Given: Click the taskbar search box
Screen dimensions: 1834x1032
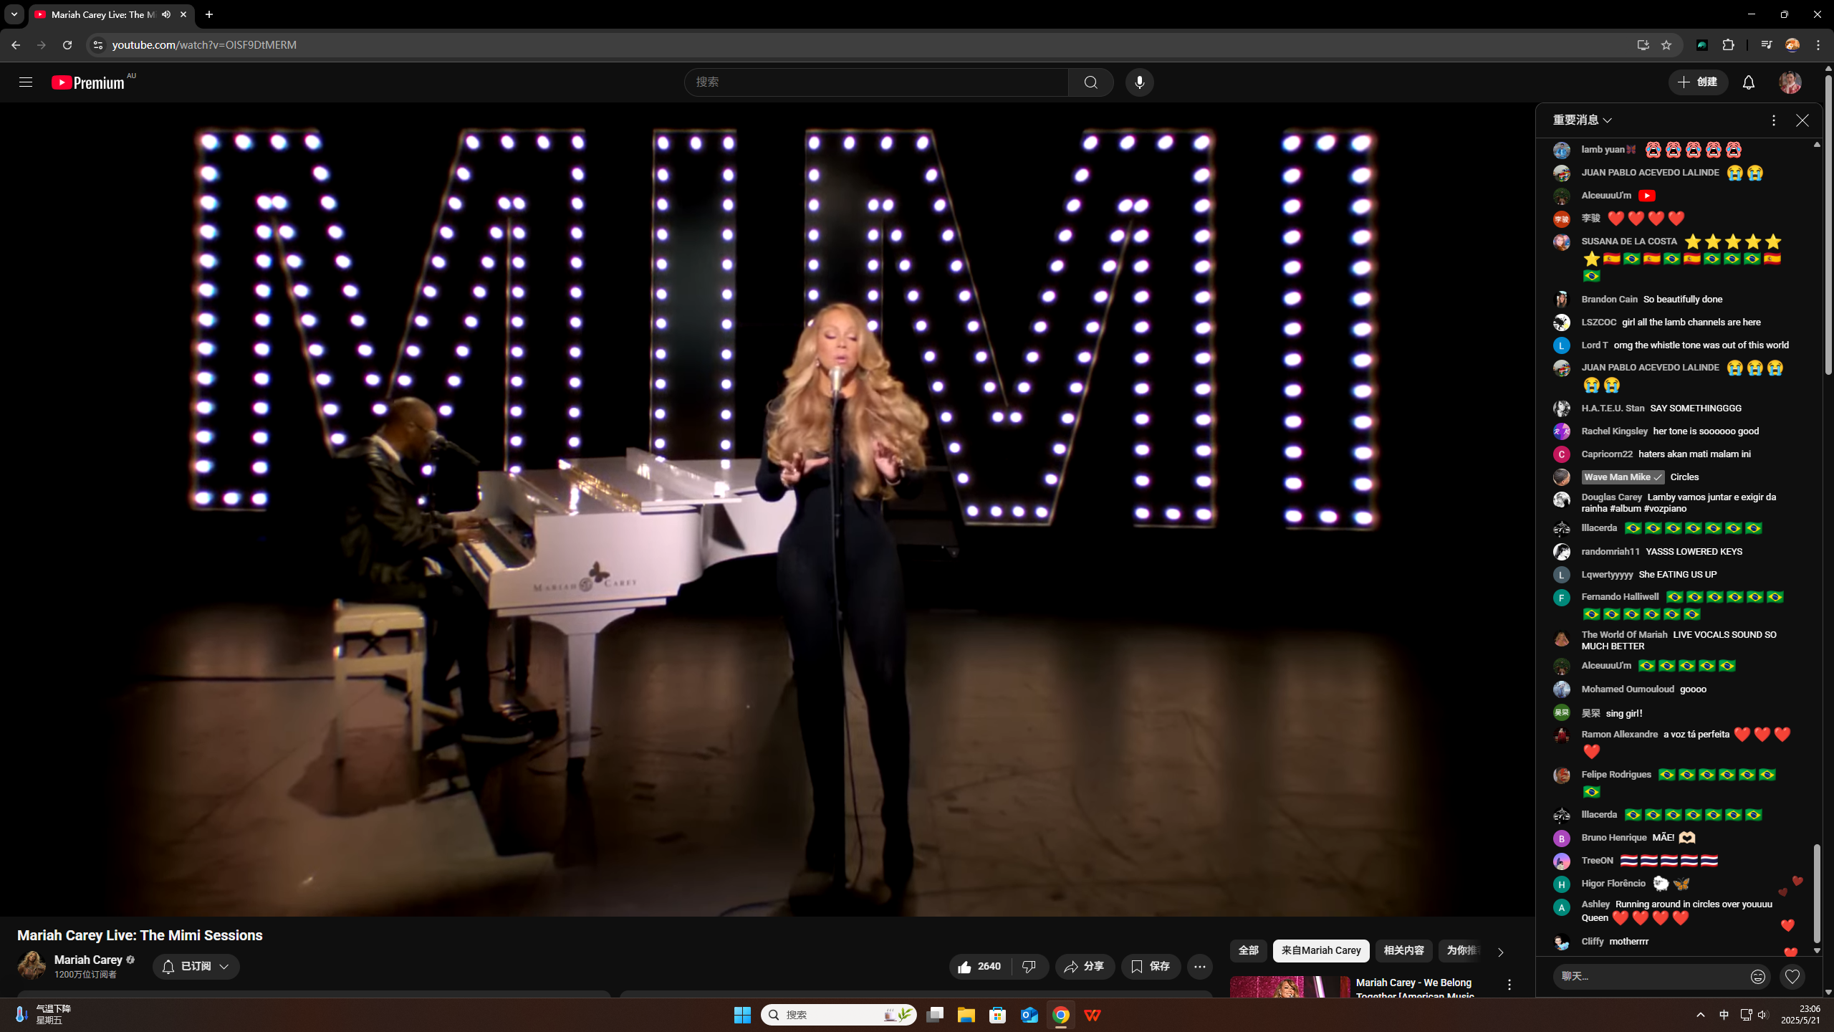Looking at the screenshot, I should [x=838, y=1015].
